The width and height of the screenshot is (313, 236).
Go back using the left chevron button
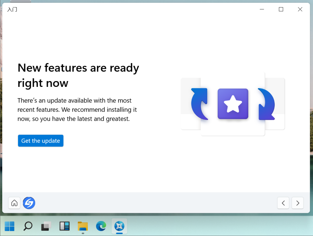coord(283,203)
